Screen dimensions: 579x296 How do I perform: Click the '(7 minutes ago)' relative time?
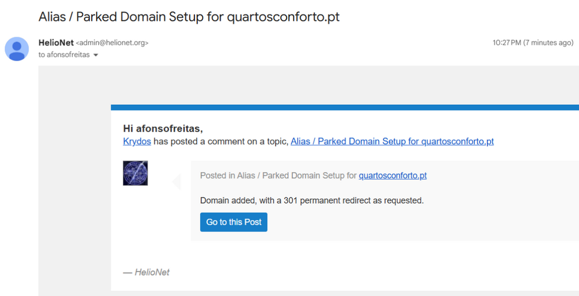click(x=548, y=43)
